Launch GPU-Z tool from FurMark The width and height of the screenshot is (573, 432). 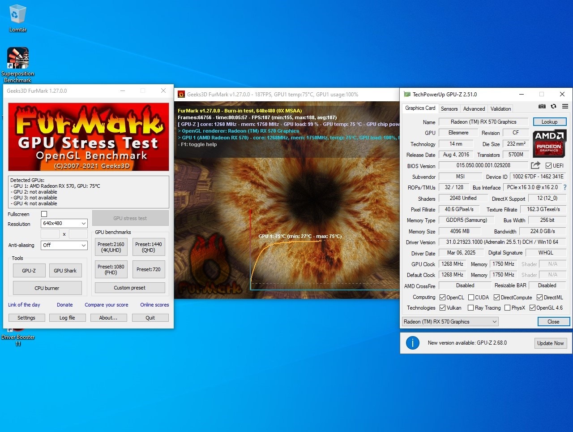coord(29,271)
